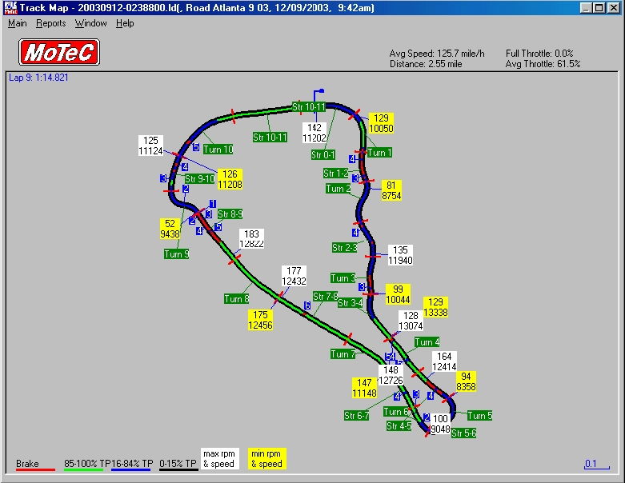Screen dimensions: 625x483
Task: Click the title bar application icon
Action: coord(10,7)
